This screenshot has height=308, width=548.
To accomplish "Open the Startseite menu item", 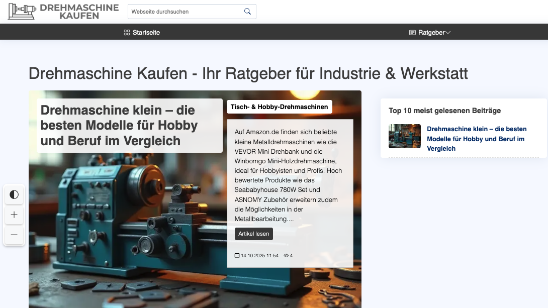I will coord(145,32).
